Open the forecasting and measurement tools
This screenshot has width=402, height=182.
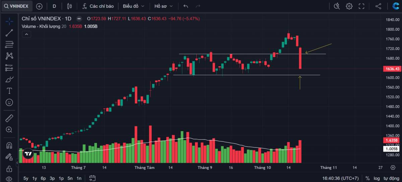(9, 67)
